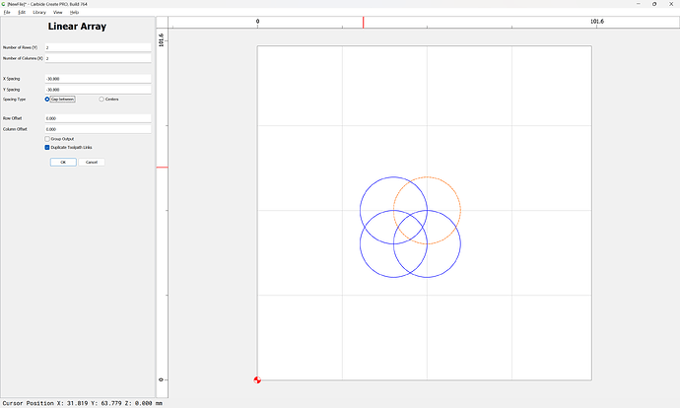This screenshot has height=408, width=680.
Task: Open the View menu
Action: tap(58, 12)
